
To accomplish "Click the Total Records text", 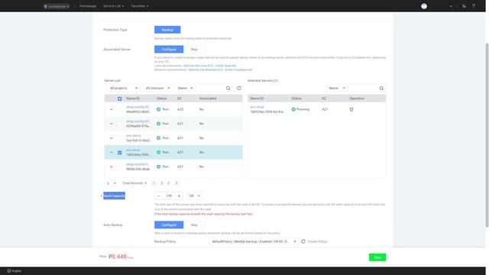I will tap(134, 183).
